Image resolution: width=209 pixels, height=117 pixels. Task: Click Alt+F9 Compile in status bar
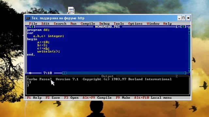(x=97, y=98)
